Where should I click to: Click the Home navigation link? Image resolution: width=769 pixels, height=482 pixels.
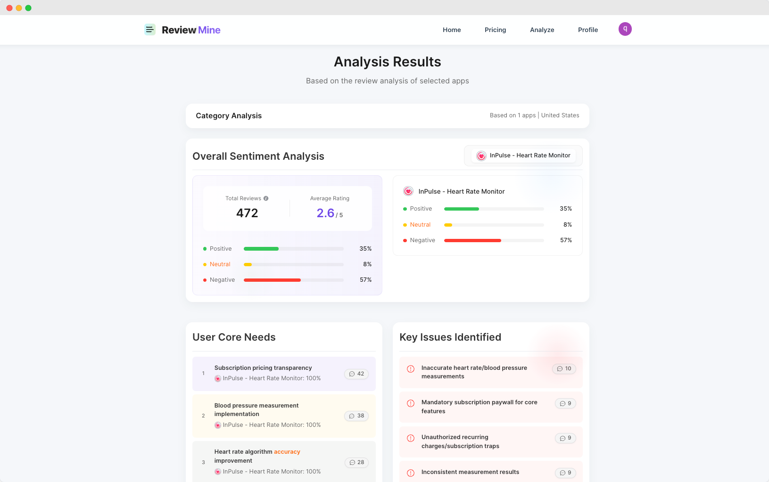[451, 30]
